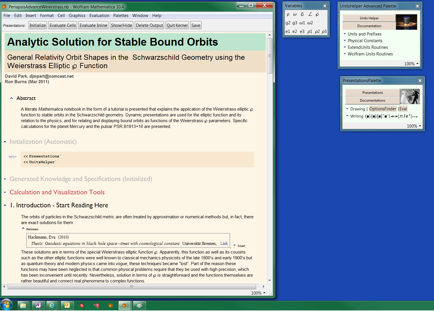
Task: Click the Show/Hide button
Action: pos(121,25)
